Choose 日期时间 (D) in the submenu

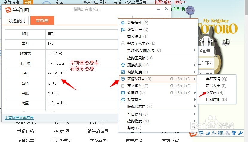216,99
